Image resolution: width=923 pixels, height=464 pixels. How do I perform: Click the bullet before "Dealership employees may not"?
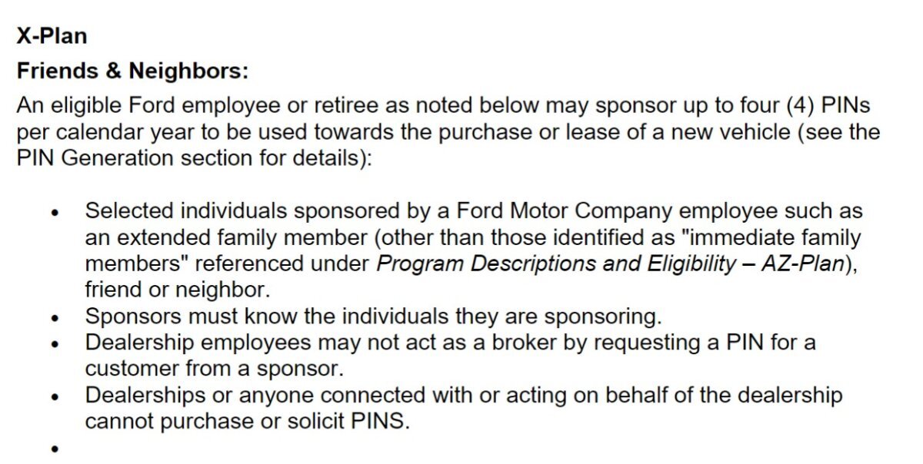pyautogui.click(x=55, y=343)
